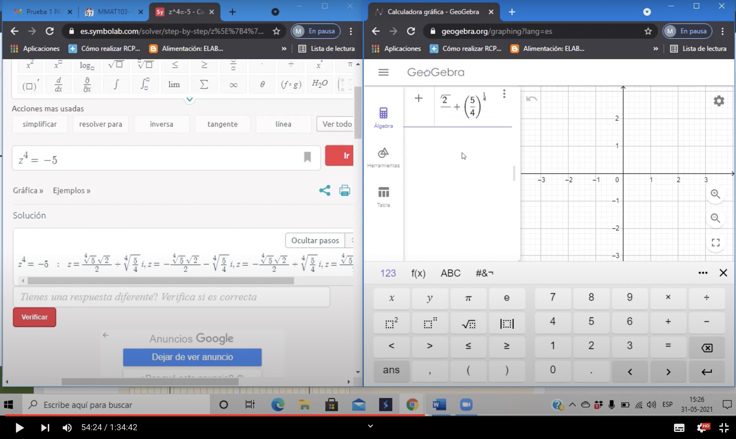This screenshot has width=736, height=439.
Task: Mute the video volume
Action: pos(67,428)
